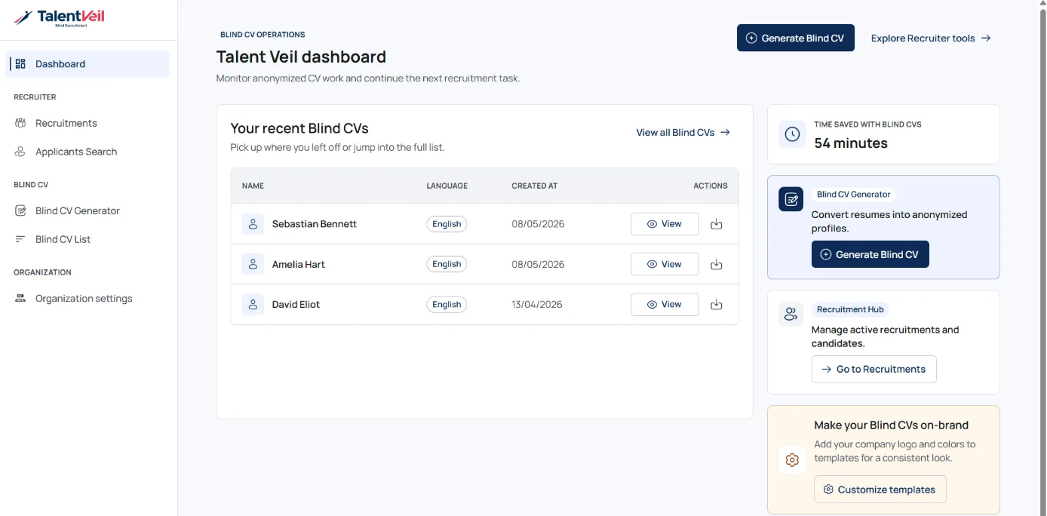This screenshot has height=516, width=1047.
Task: Download Amelia Hart's Blind CV
Action: pos(717,264)
